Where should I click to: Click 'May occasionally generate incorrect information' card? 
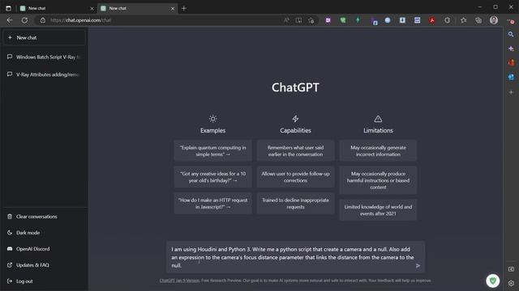[x=378, y=151]
